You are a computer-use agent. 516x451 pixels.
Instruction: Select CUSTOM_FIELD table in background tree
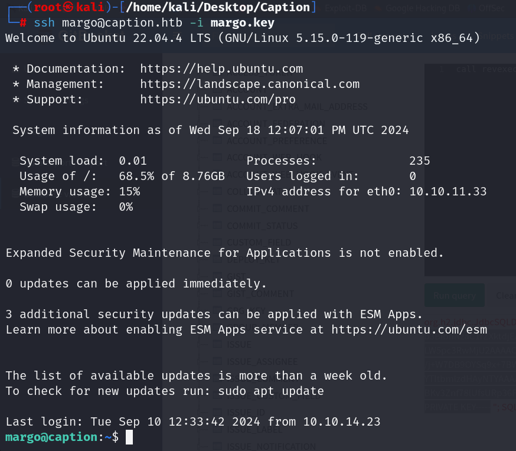tap(259, 243)
